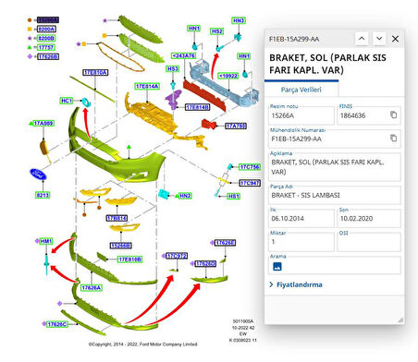Click the purple bracket graphic under HS3

coord(173,99)
